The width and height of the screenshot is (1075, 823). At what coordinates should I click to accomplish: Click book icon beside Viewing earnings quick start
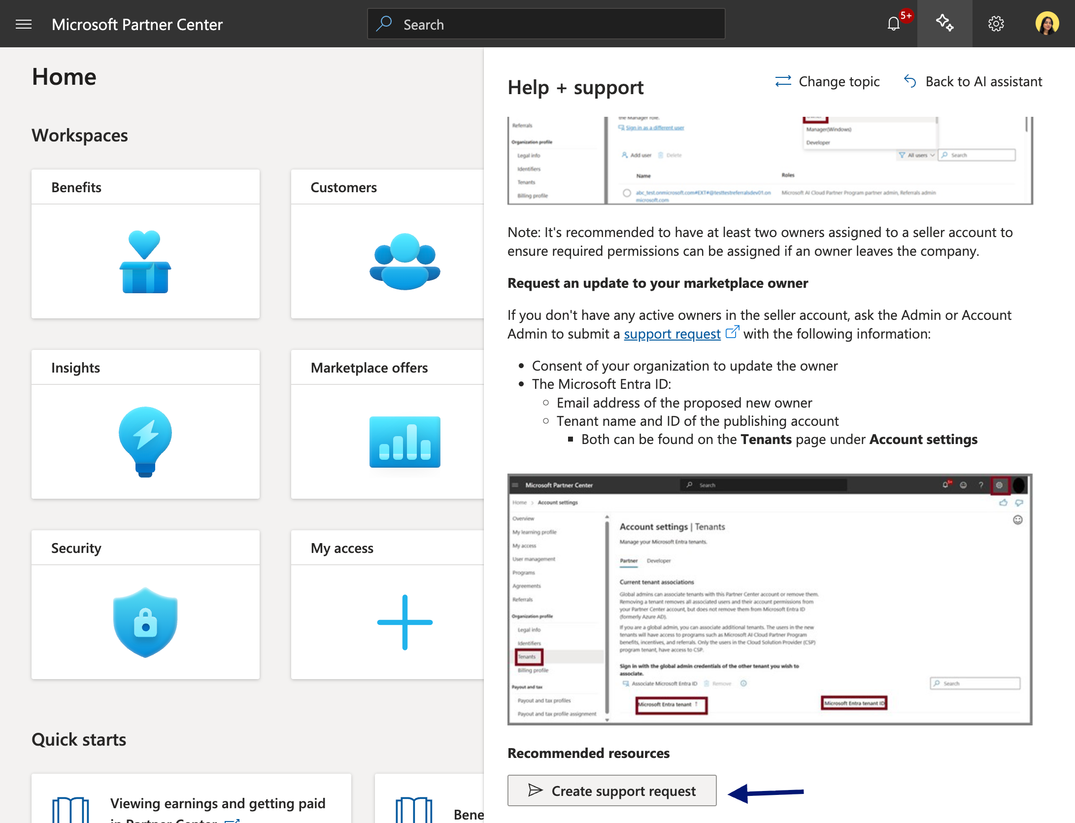pyautogui.click(x=70, y=810)
